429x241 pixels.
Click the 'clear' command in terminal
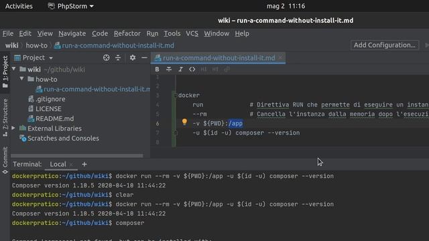(x=125, y=195)
